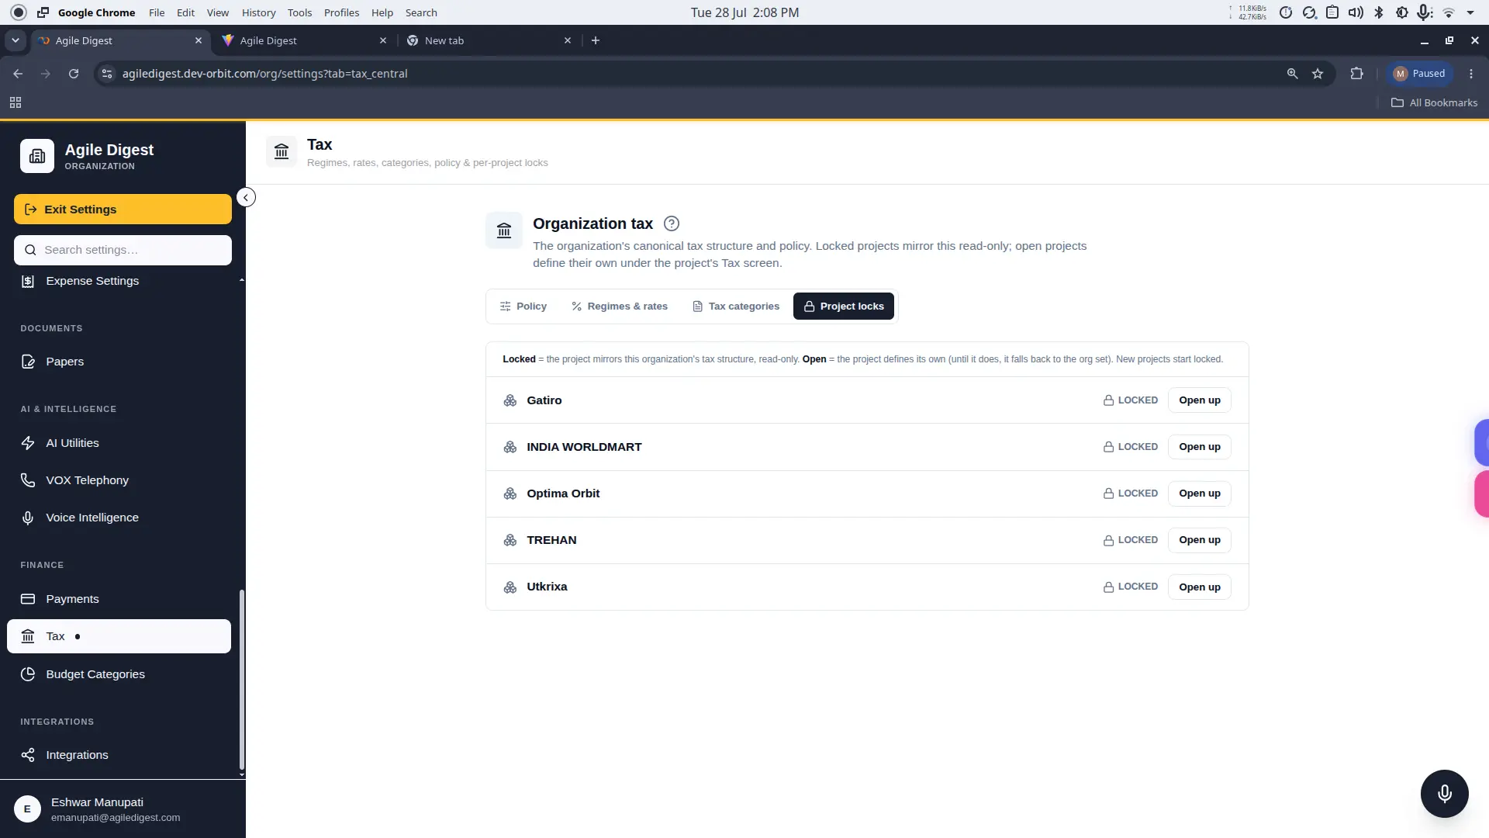Switch to the second Agile Digest browser tab
The image size is (1489, 838).
click(x=304, y=40)
